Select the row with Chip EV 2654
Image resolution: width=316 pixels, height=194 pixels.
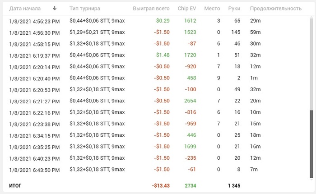coord(190,101)
